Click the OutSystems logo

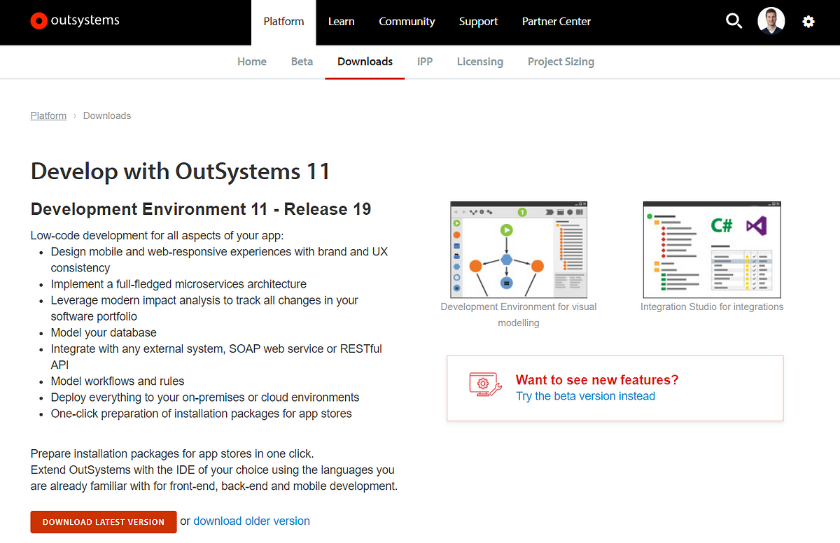[76, 21]
